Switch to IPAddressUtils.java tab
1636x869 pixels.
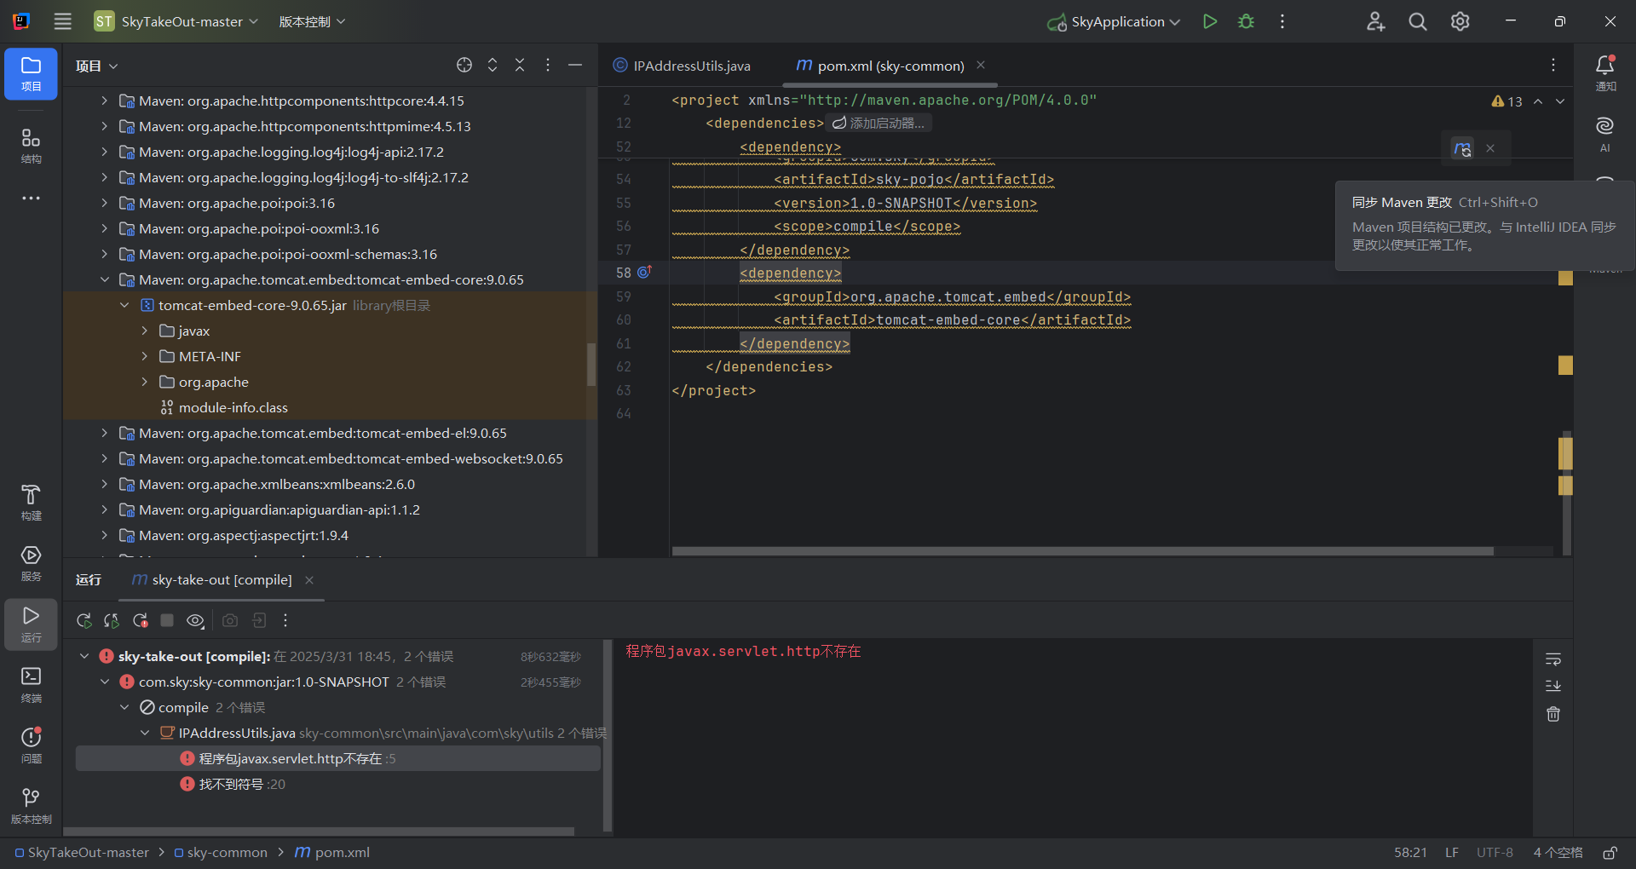682,66
